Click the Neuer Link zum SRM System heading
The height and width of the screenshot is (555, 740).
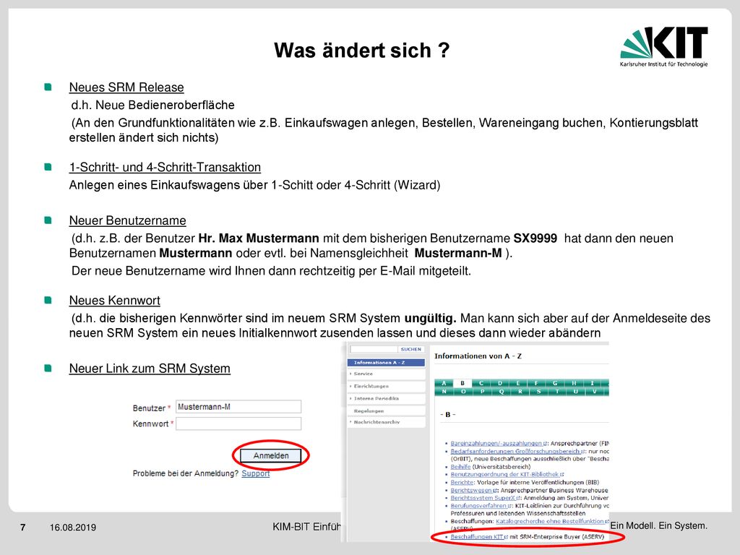click(x=150, y=368)
